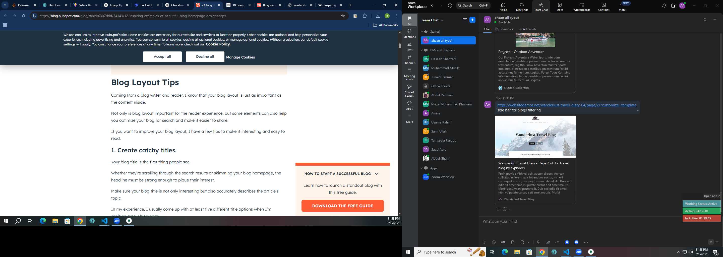Attach a file in the message composer

pos(513,242)
